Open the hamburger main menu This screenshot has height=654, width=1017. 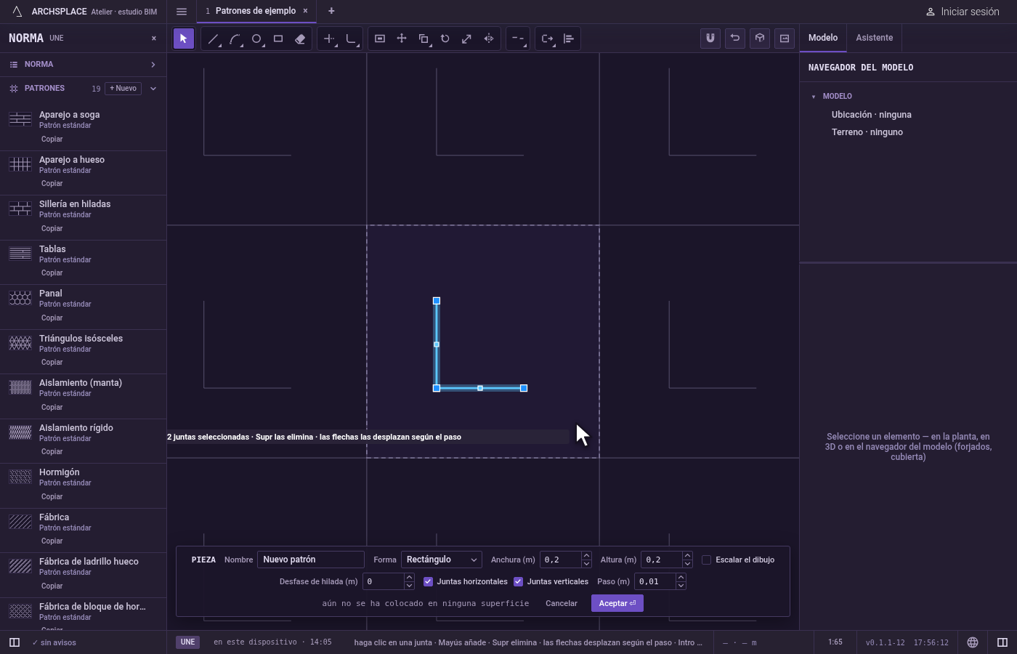(182, 12)
